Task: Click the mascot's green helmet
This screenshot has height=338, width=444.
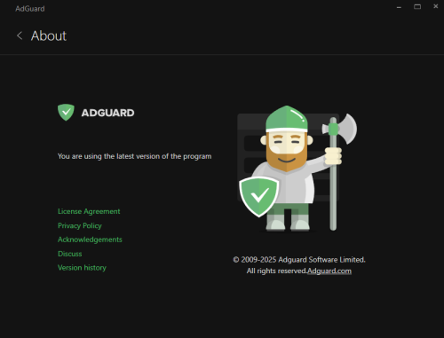Action: click(x=287, y=118)
